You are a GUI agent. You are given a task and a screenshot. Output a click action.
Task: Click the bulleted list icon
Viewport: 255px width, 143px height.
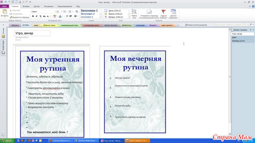tap(65, 11)
